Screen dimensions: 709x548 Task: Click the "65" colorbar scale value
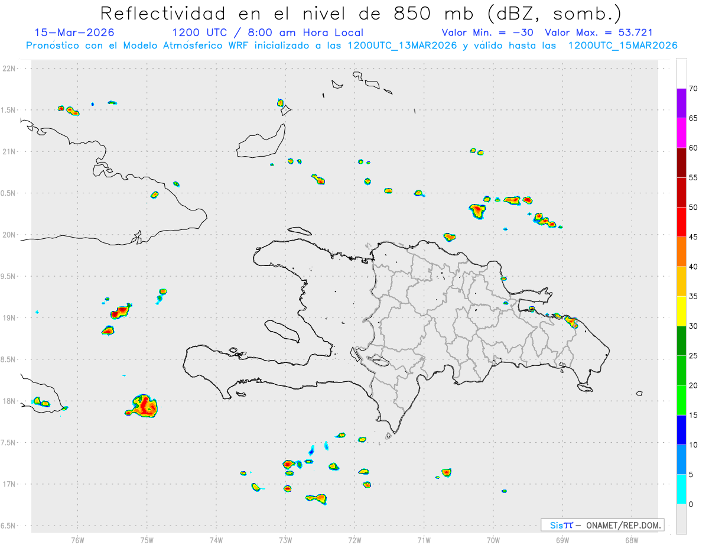tap(694, 118)
